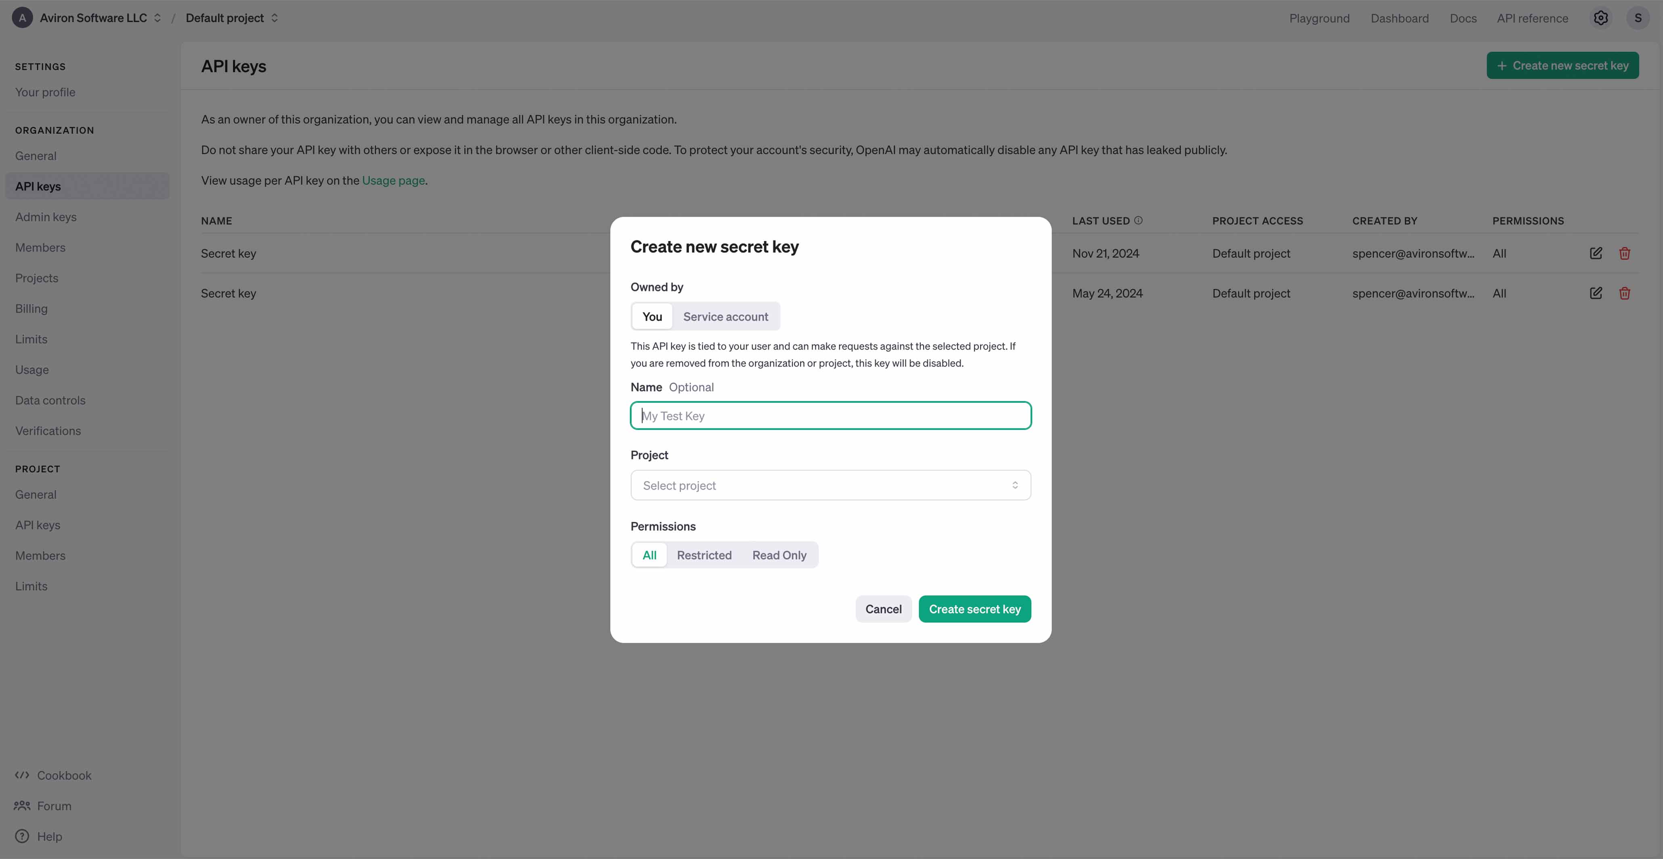Open Billing in sidebar
The image size is (1663, 859).
click(31, 308)
